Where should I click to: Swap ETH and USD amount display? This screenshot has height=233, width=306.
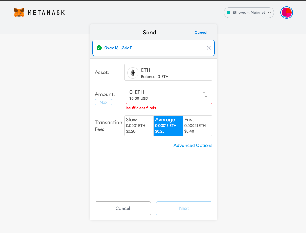205,95
